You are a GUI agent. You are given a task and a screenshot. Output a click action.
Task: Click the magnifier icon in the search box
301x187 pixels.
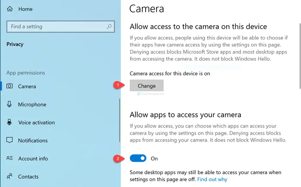pyautogui.click(x=109, y=27)
